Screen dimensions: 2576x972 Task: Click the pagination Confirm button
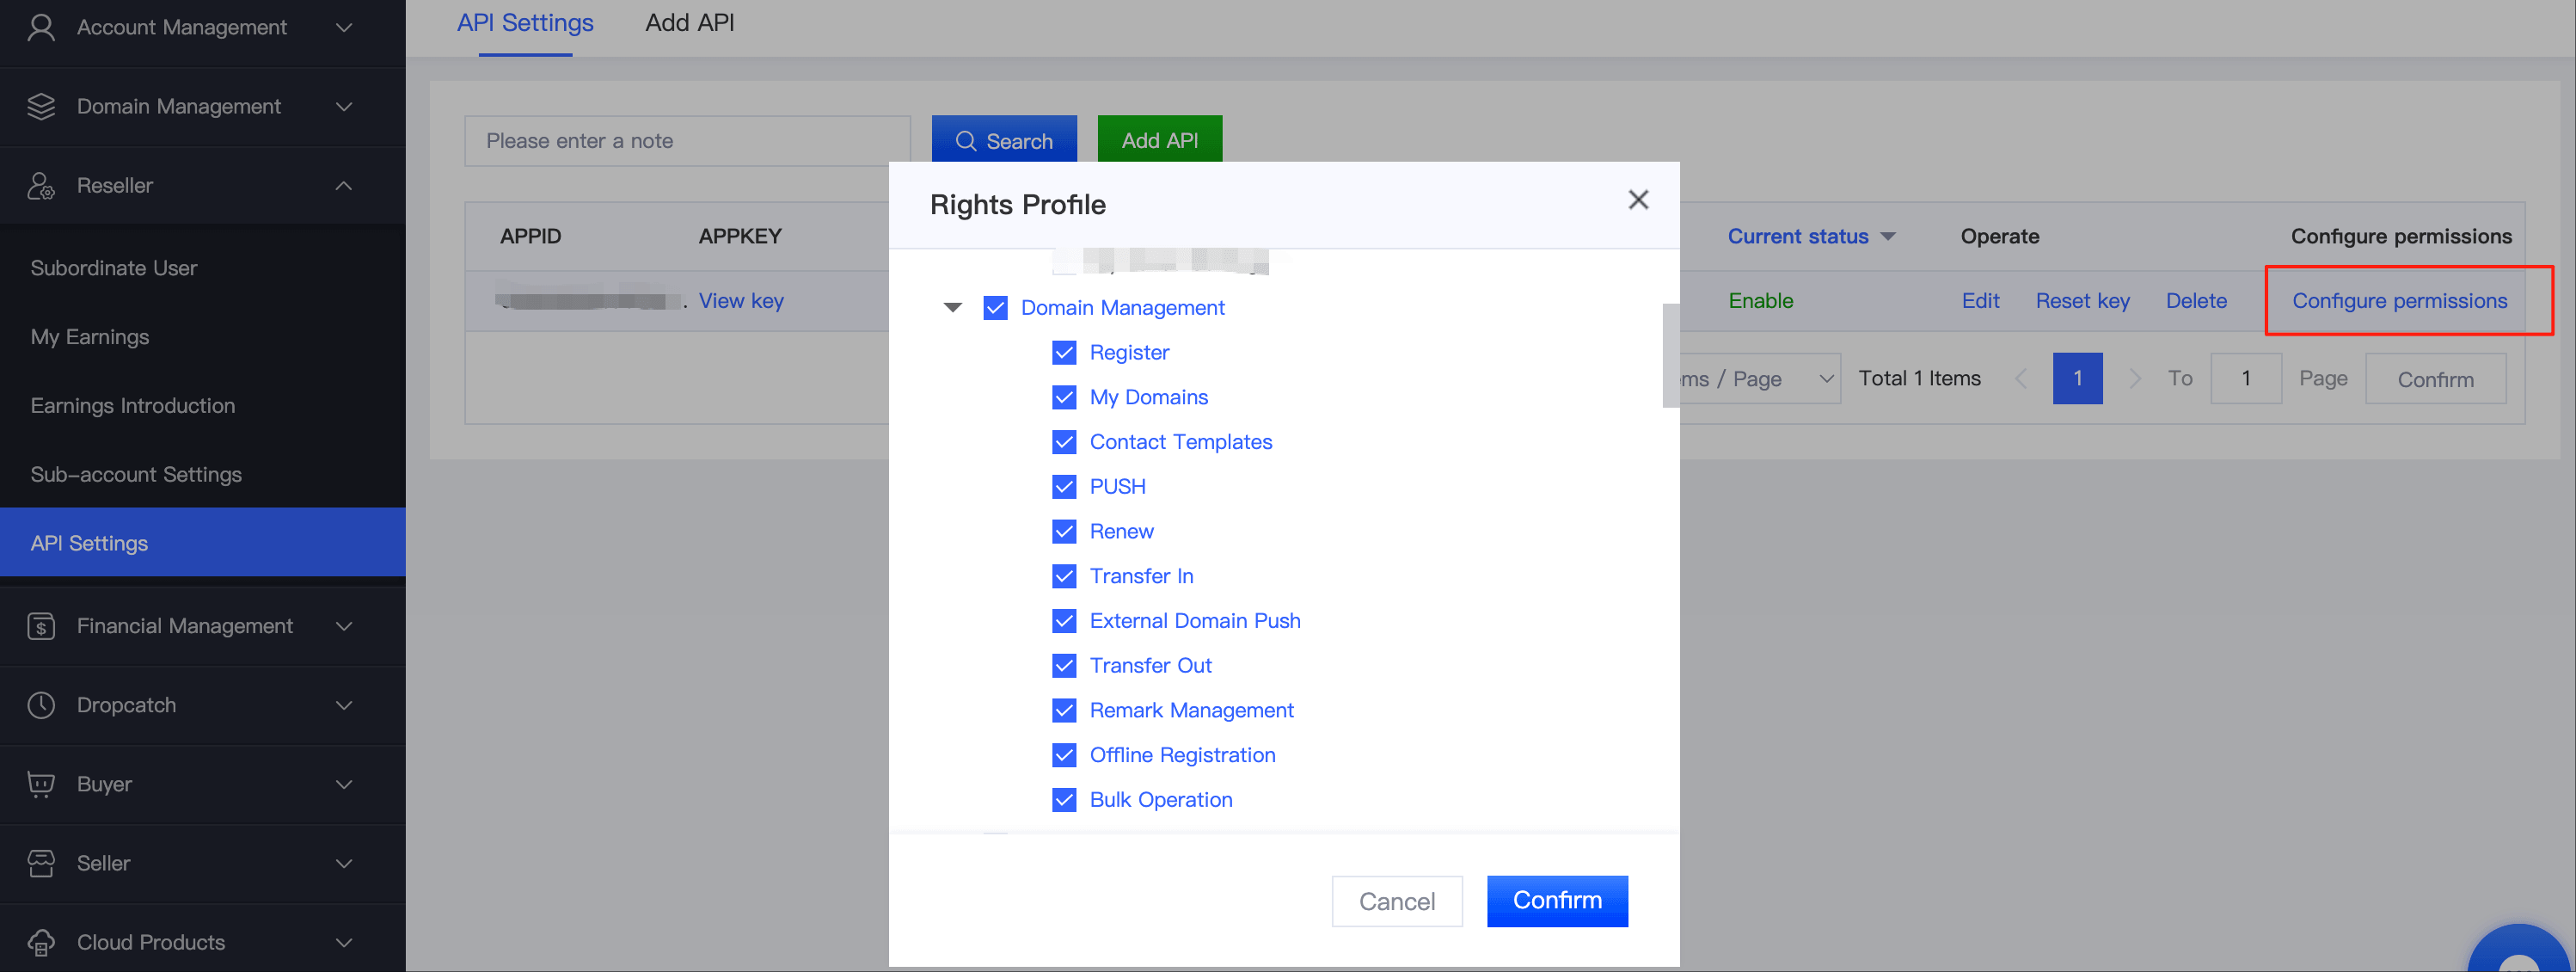pos(2435,379)
